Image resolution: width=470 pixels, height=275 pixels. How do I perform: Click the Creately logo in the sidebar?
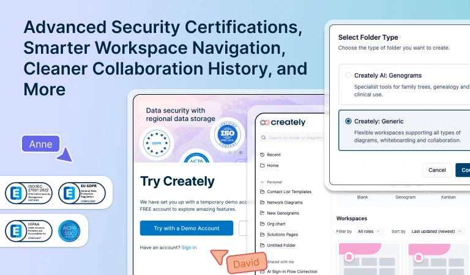[x=282, y=122]
